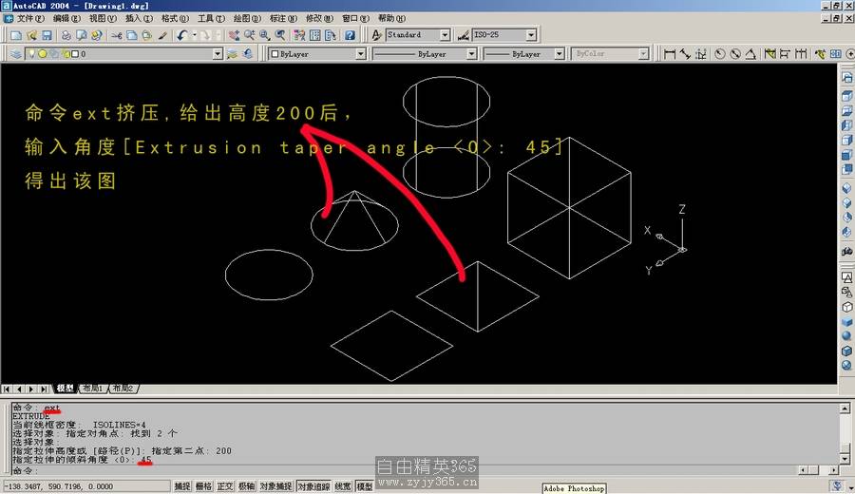Click the Save file icon
Viewport: 855px width, 494px height.
click(46, 35)
